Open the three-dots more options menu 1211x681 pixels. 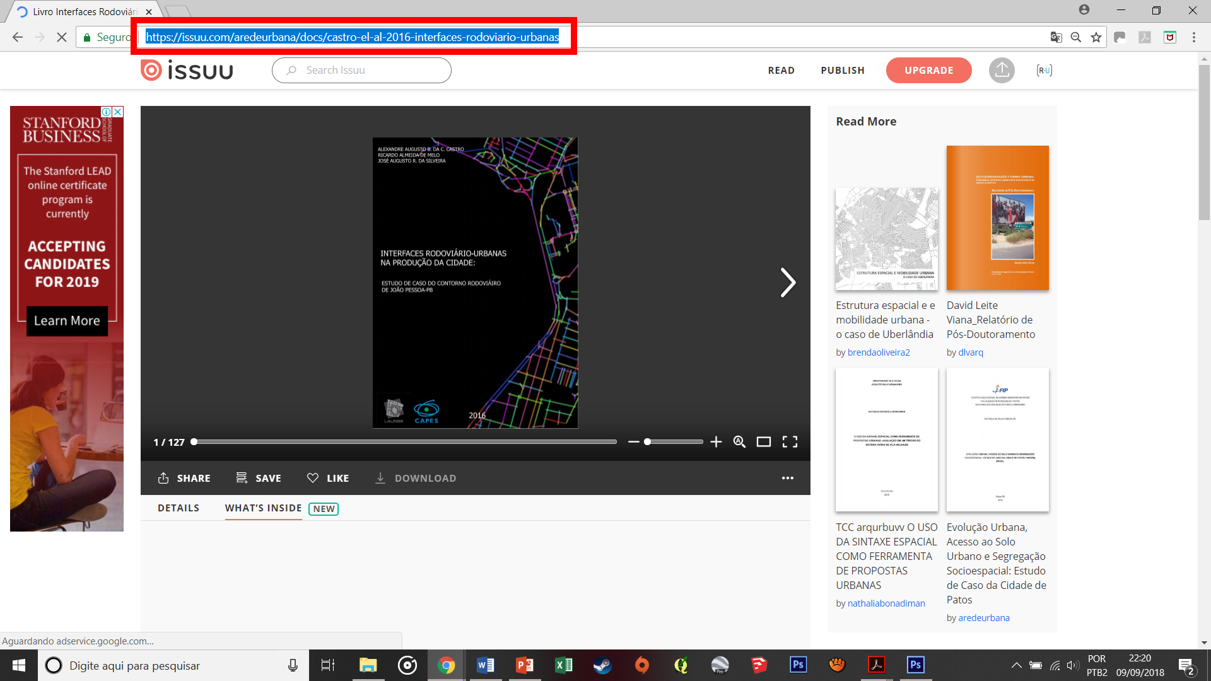click(x=787, y=478)
